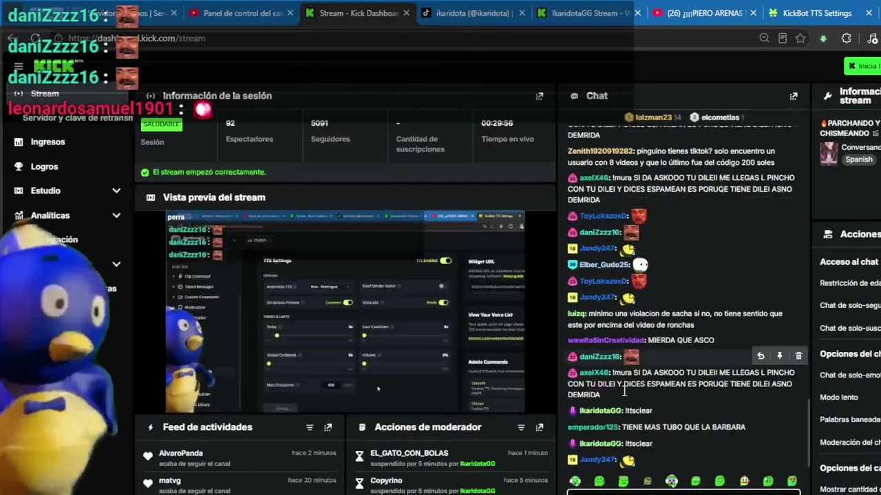Open the browser extensions puzzle icon

847,38
